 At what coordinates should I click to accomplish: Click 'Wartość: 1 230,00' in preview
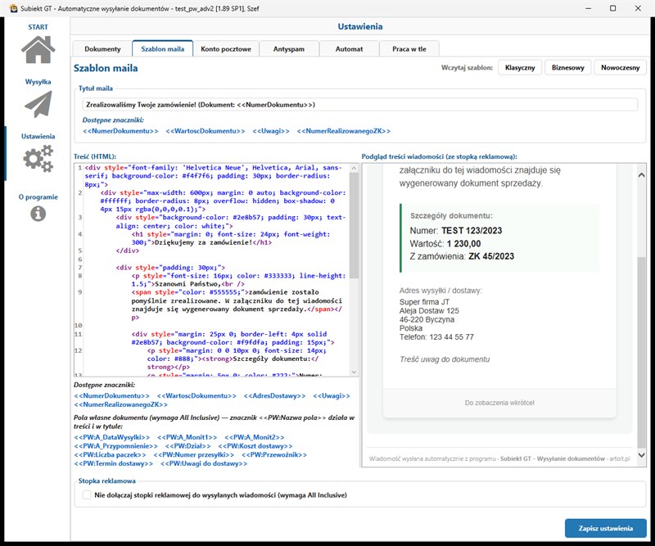click(x=445, y=244)
